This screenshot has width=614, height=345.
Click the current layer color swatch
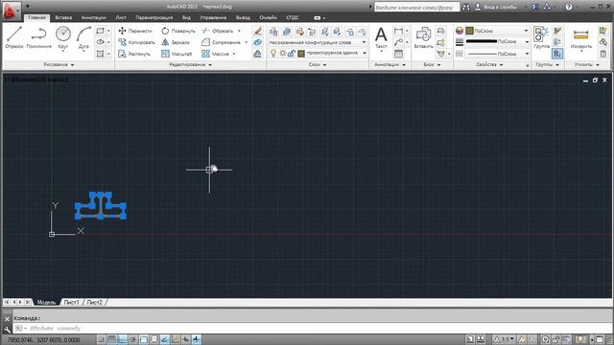coord(301,54)
